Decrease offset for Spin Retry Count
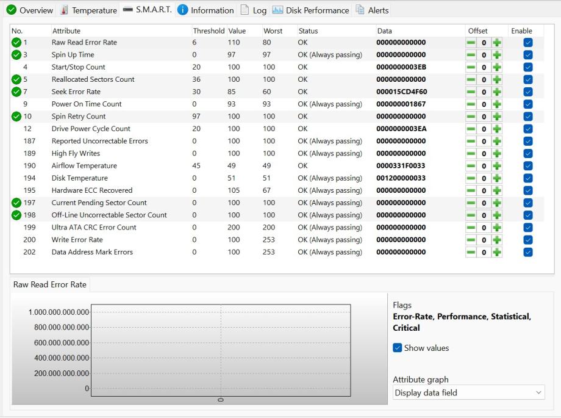This screenshot has height=418, width=561. [x=471, y=117]
